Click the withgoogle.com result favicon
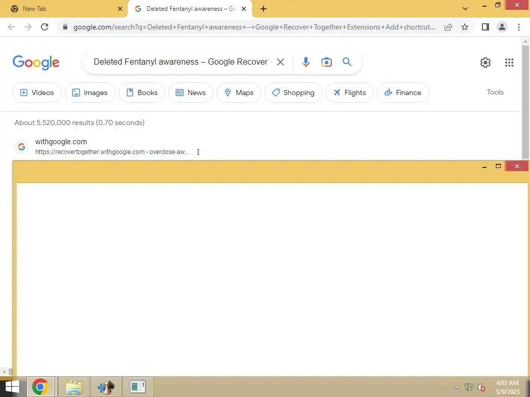This screenshot has width=530, height=397. [22, 147]
